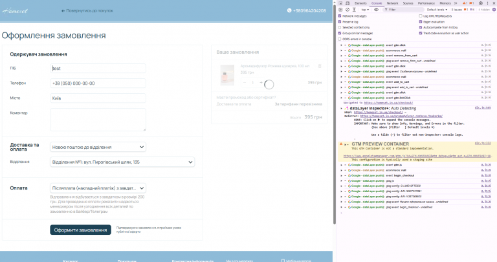This screenshot has height=262, width=497.
Task: Follow the 'Повернутись до покупок' link
Action: 87,11
